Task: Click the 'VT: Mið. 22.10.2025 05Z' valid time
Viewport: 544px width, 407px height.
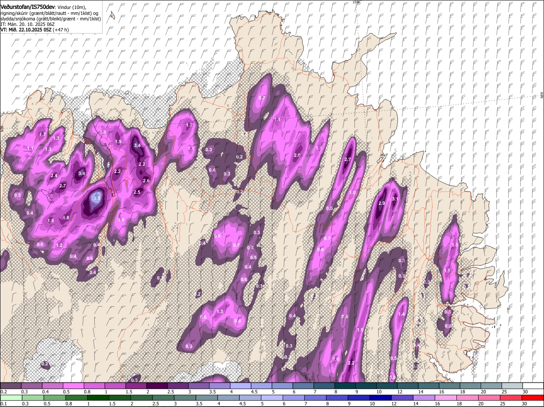Action: tap(26, 30)
